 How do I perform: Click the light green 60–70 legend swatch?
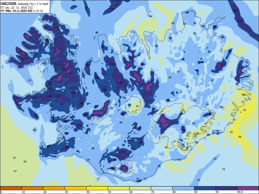(140, 188)
